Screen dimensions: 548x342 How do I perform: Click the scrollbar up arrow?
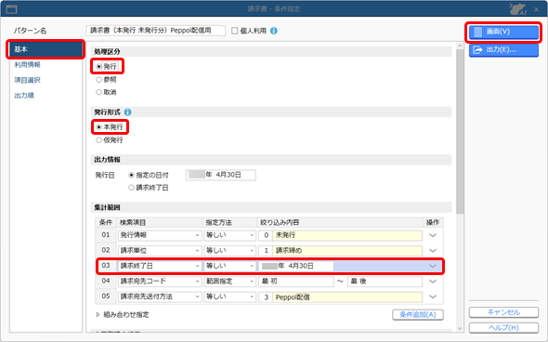point(460,46)
